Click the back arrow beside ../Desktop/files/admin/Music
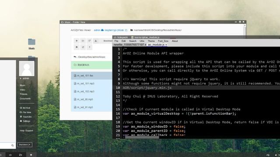Viewport: 280px width, 157px height. (x=75, y=57)
